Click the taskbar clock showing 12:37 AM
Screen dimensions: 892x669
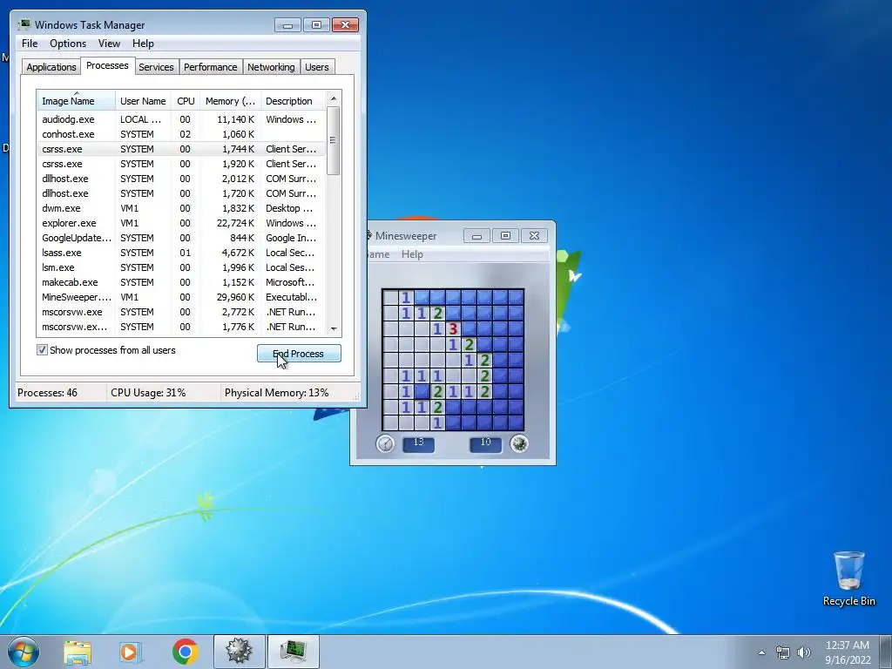pos(848,652)
